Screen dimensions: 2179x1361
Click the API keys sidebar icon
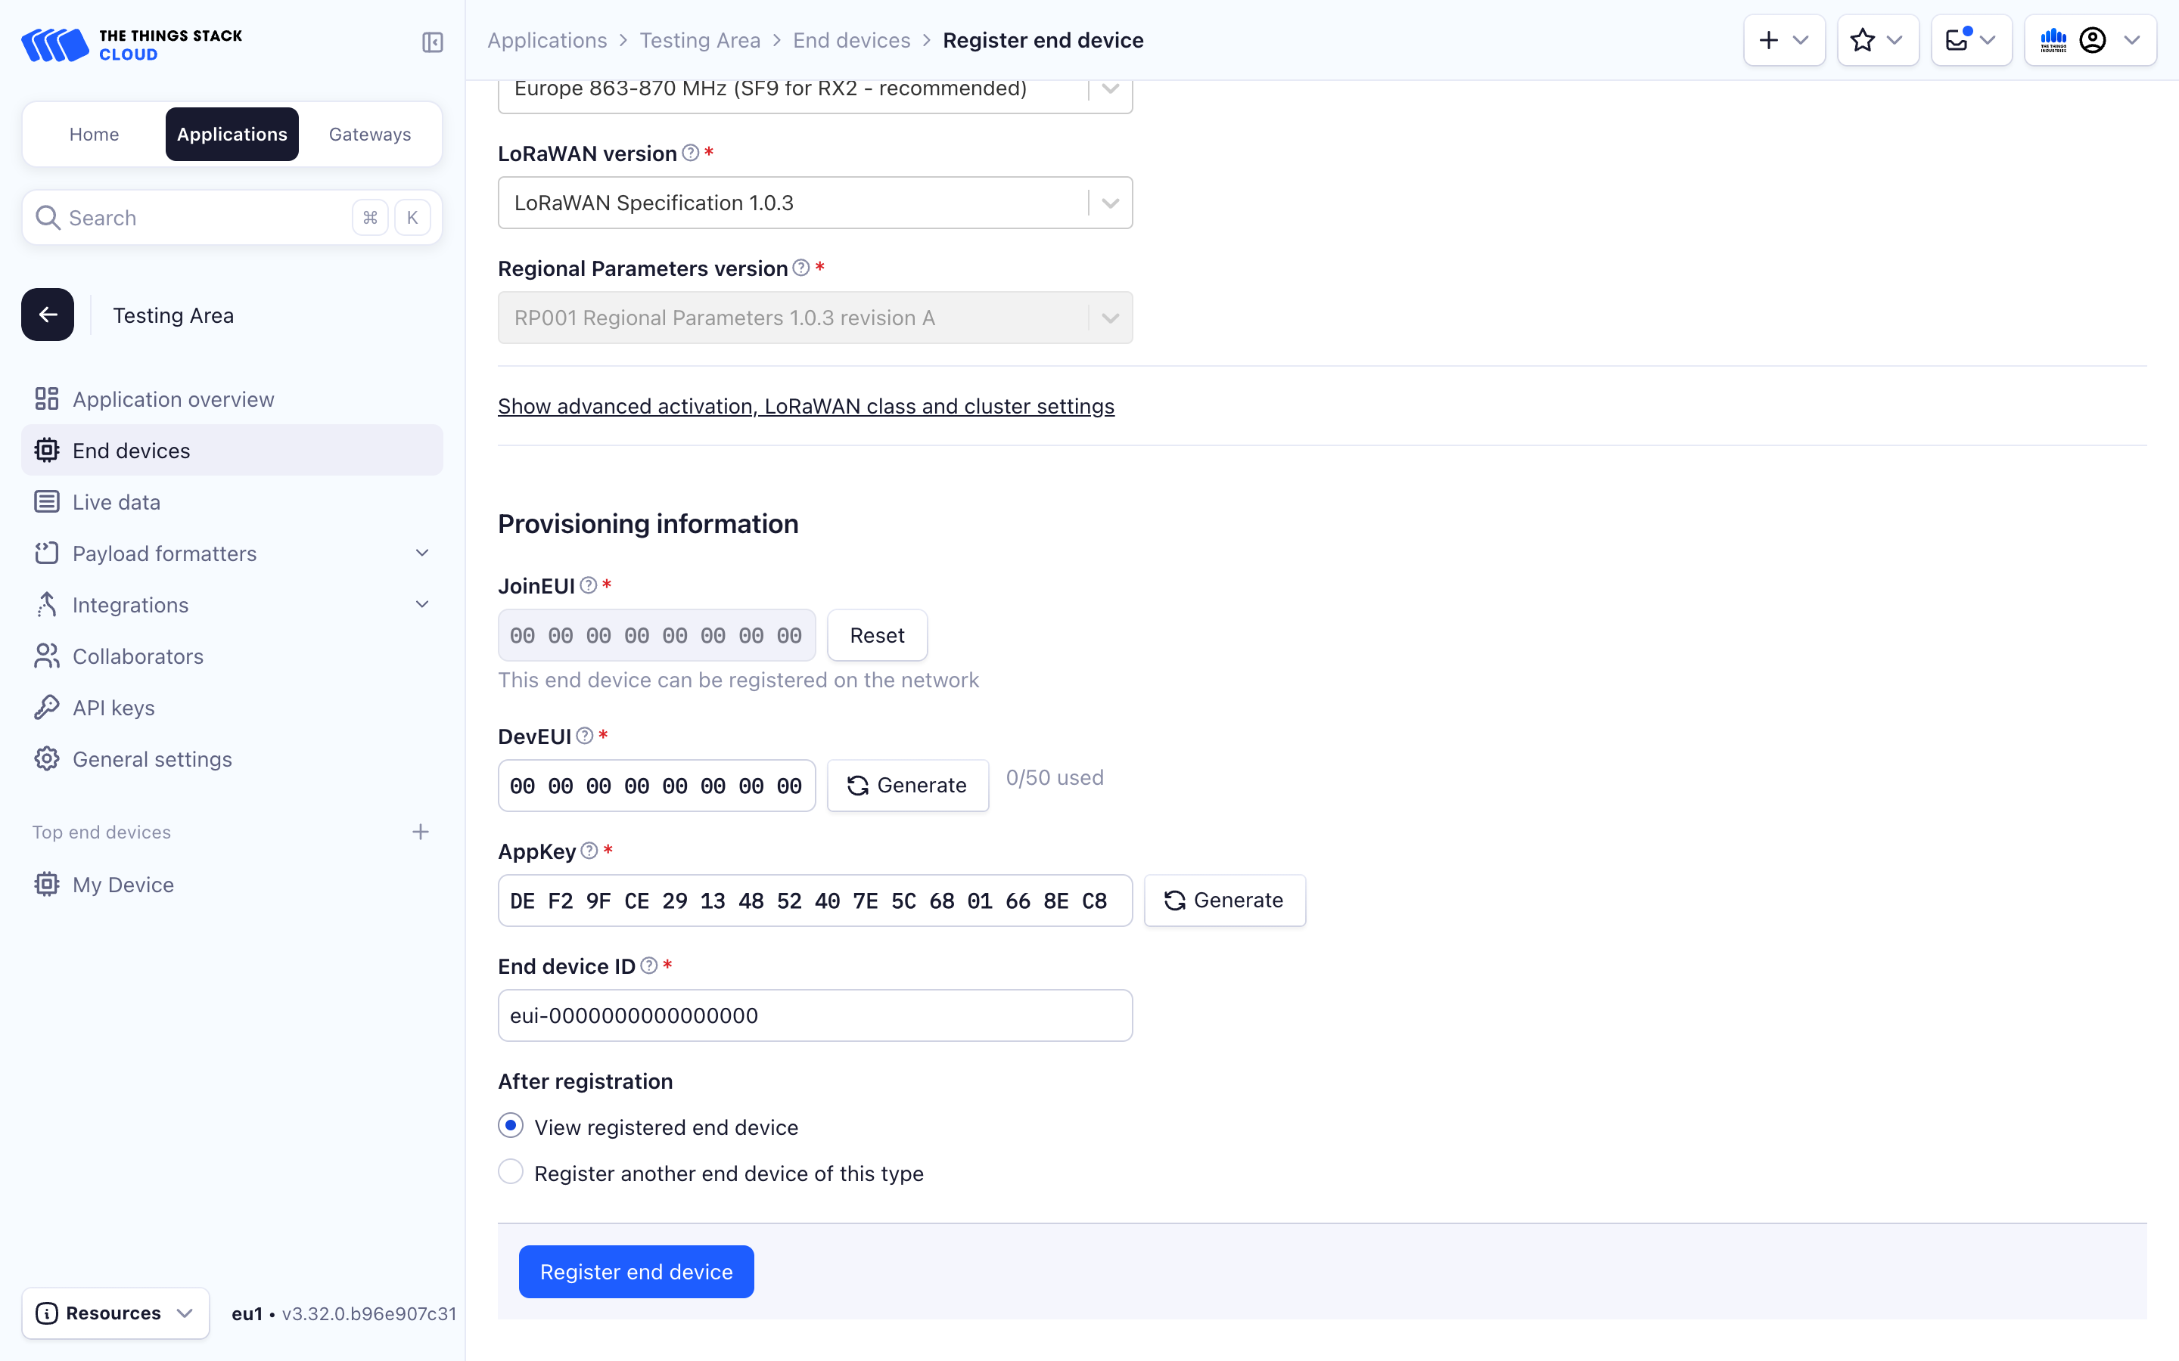tap(48, 705)
